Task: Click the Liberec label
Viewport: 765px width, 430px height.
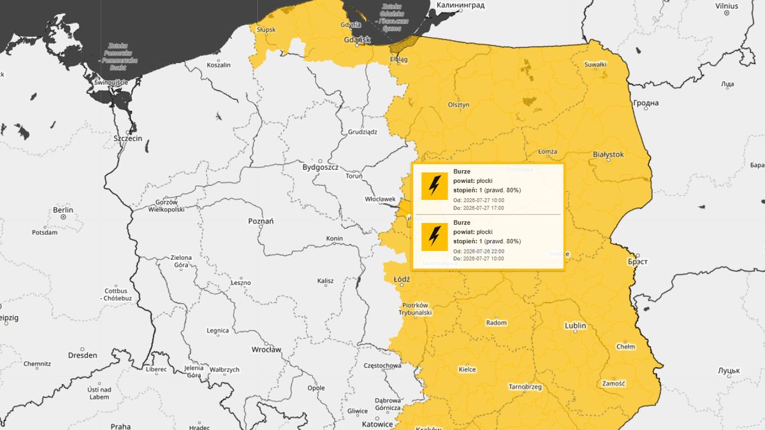Action: click(156, 369)
